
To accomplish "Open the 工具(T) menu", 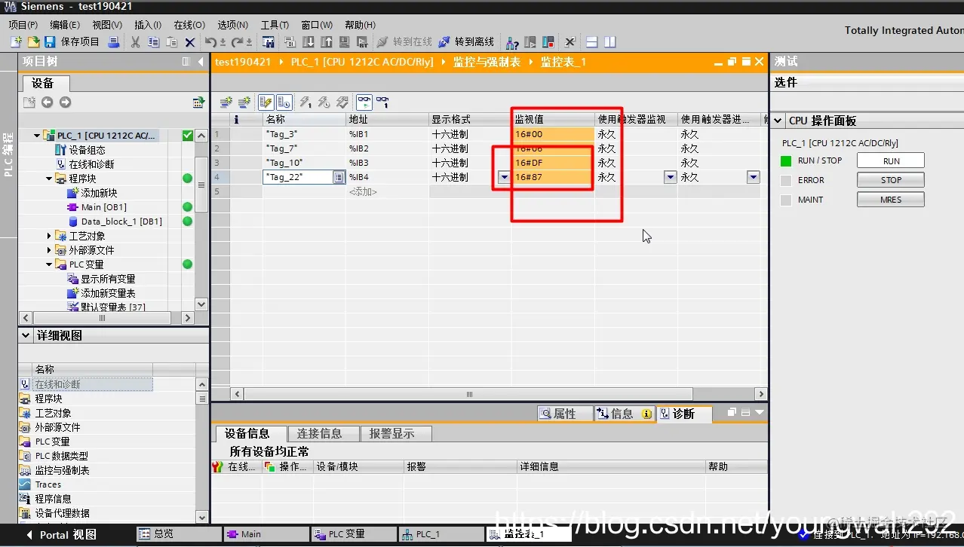I will pos(275,25).
